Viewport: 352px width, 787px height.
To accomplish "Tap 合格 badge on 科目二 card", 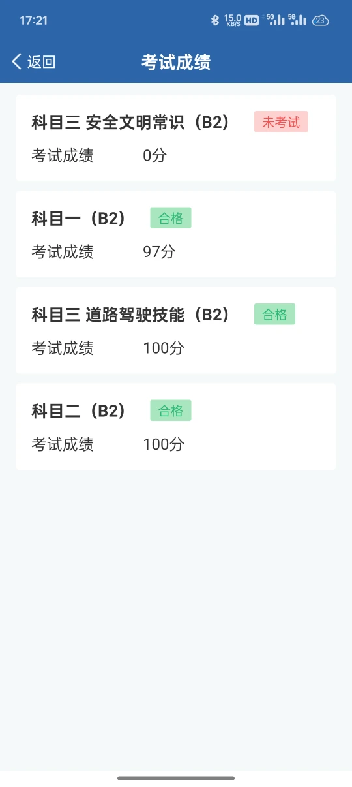I will point(171,410).
